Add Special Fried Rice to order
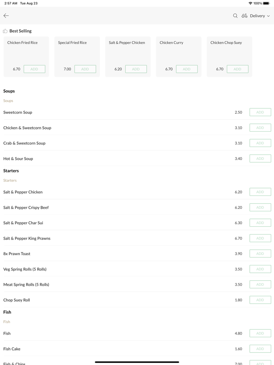Screen dimensions: 274x365 85,69
